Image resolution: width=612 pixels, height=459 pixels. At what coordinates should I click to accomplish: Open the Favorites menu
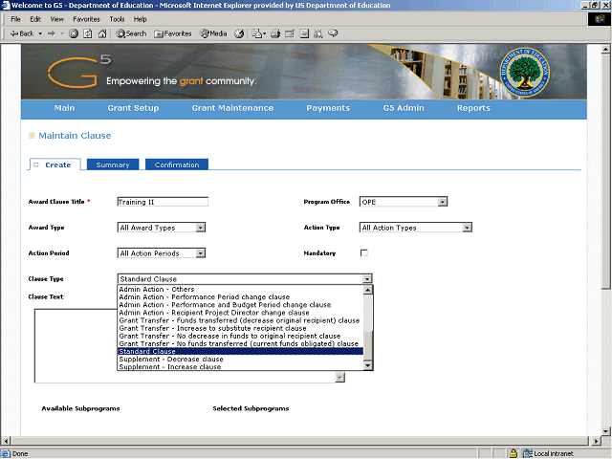click(x=86, y=19)
